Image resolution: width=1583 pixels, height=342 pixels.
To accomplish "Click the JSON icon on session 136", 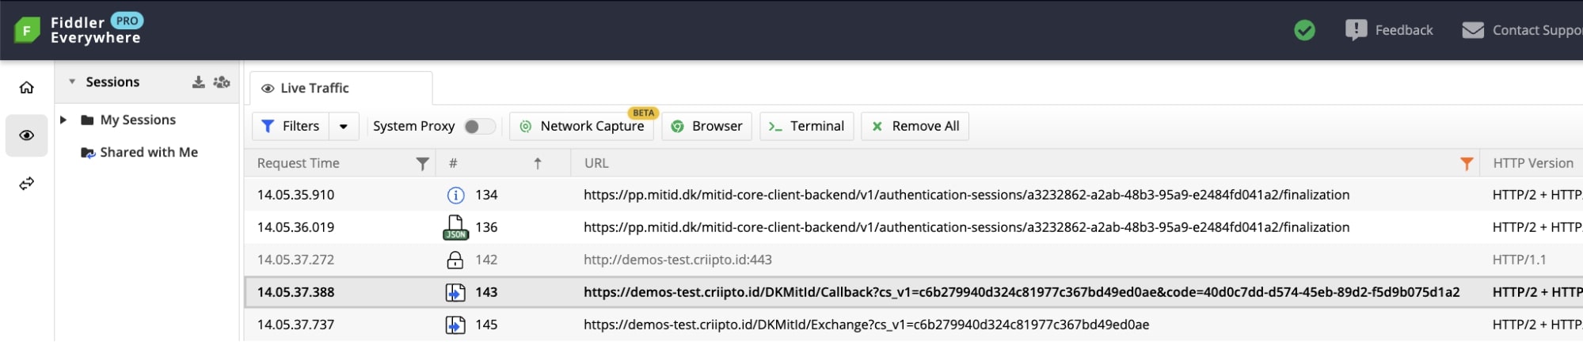I will click(x=455, y=227).
